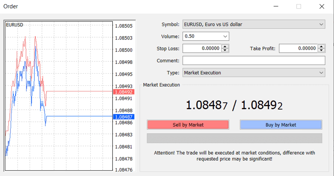Click the Order title bar text
Screen dimensions: 334x176
pyautogui.click(x=11, y=6)
